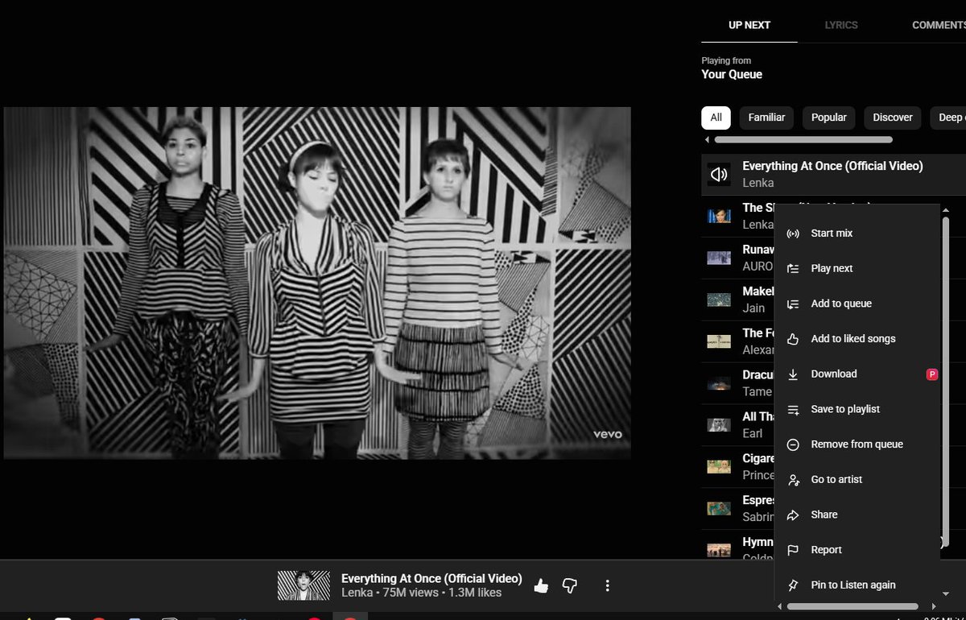Click Lenka artist under Everything At Once in queue
This screenshot has height=620, width=966.
click(758, 183)
